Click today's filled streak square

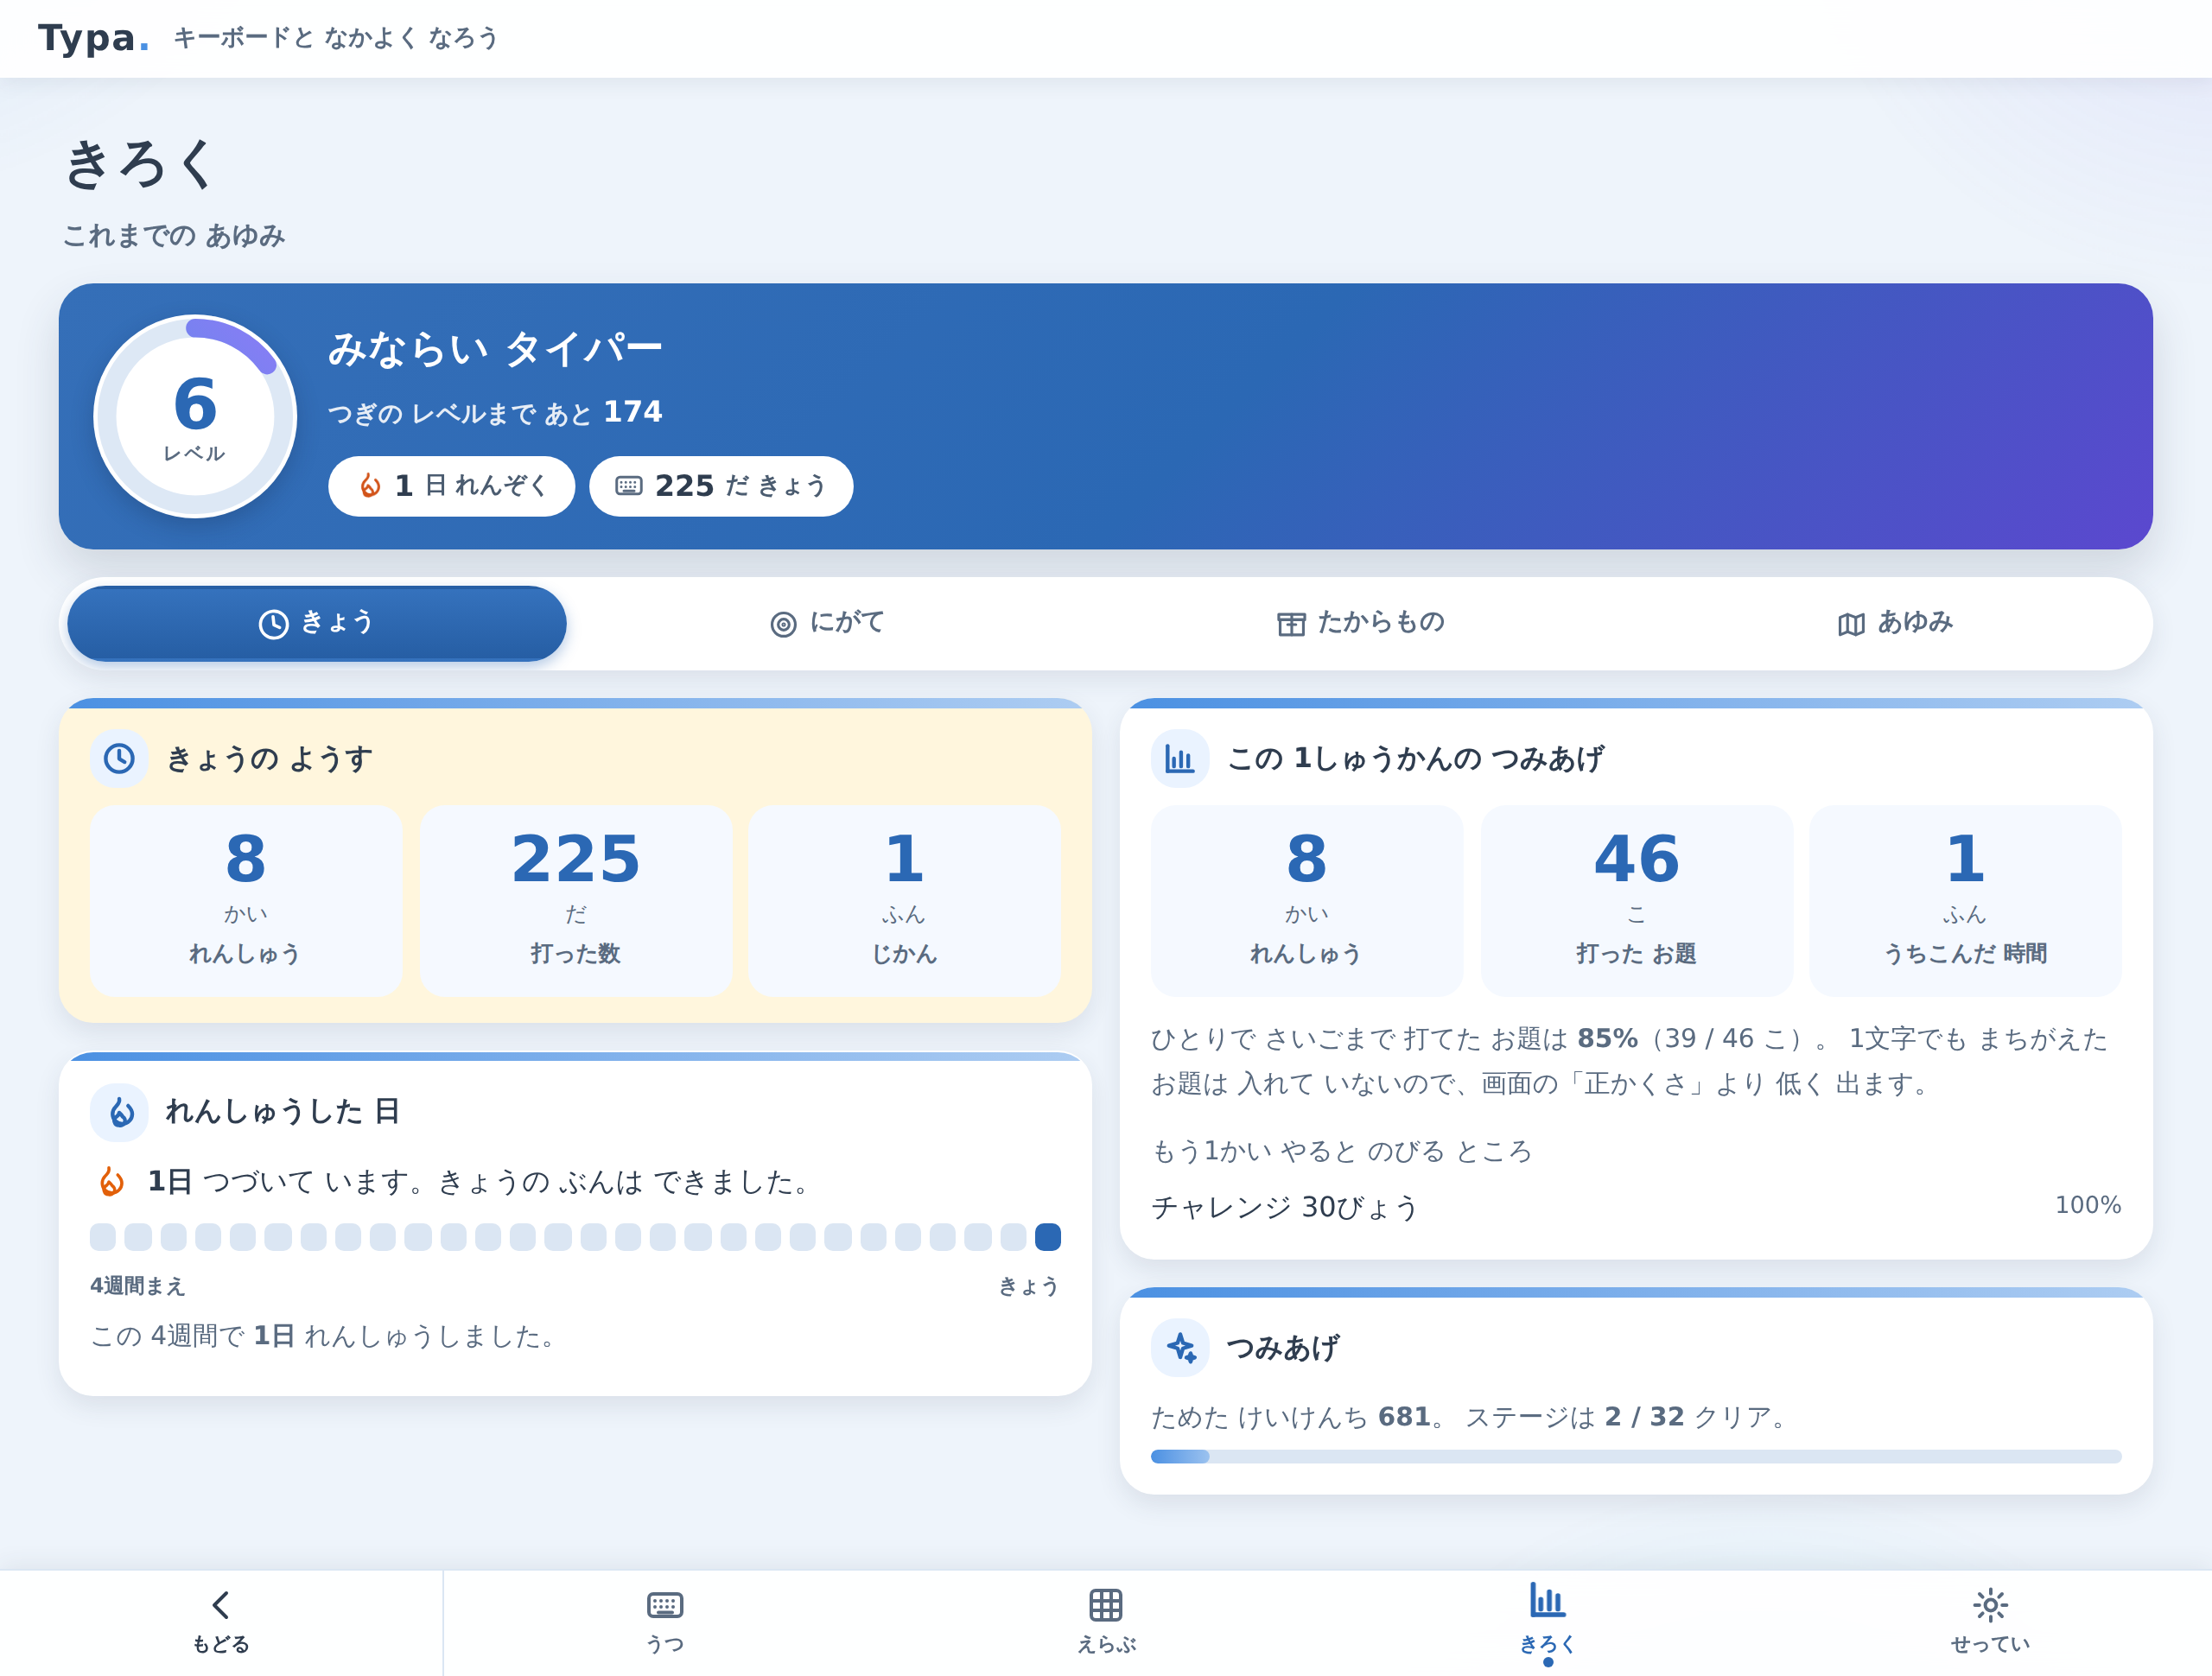pyautogui.click(x=1047, y=1237)
